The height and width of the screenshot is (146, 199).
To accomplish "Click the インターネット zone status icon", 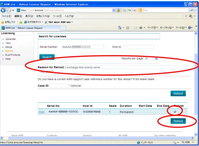I will pos(139,142).
